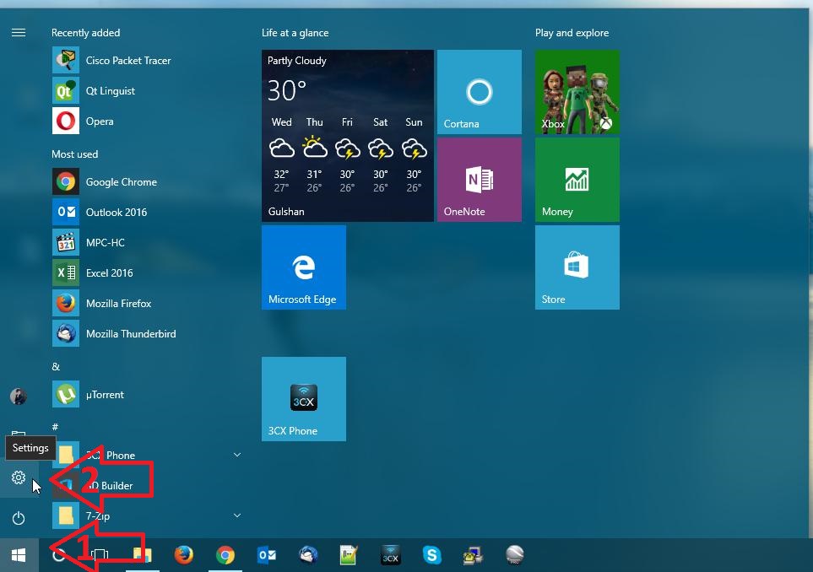Open the Weather tile showing Gulshan forecast
Viewport: 813px width, 572px height.
pos(347,135)
